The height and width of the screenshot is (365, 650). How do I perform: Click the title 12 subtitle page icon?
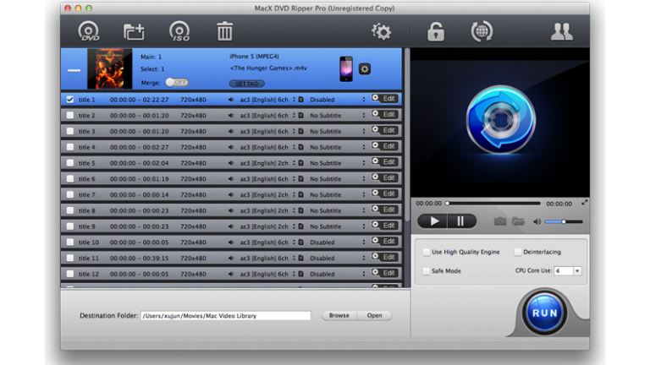pyautogui.click(x=301, y=274)
